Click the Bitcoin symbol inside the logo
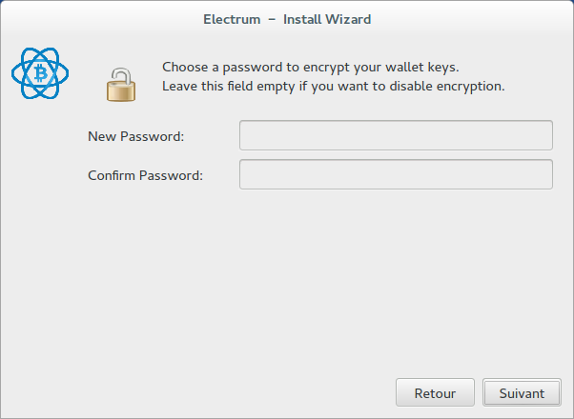 pos(42,73)
